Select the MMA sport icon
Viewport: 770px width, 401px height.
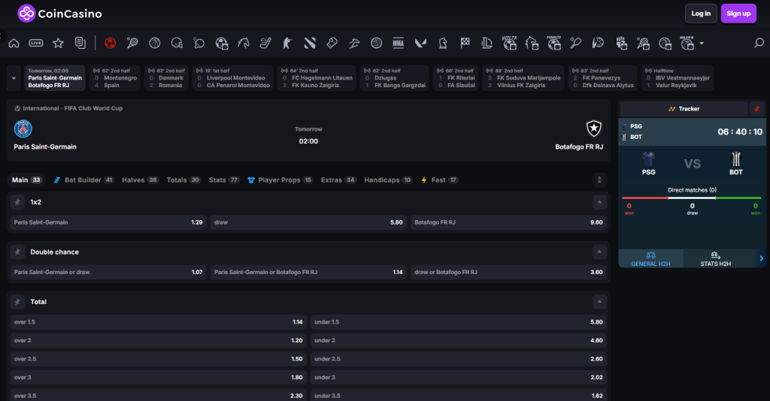tap(399, 43)
